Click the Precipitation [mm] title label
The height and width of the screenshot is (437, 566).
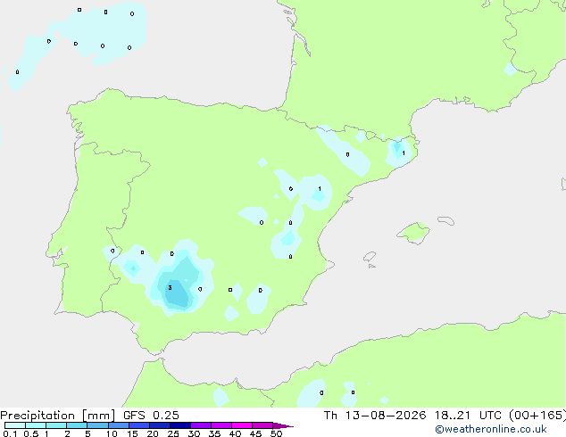58,416
